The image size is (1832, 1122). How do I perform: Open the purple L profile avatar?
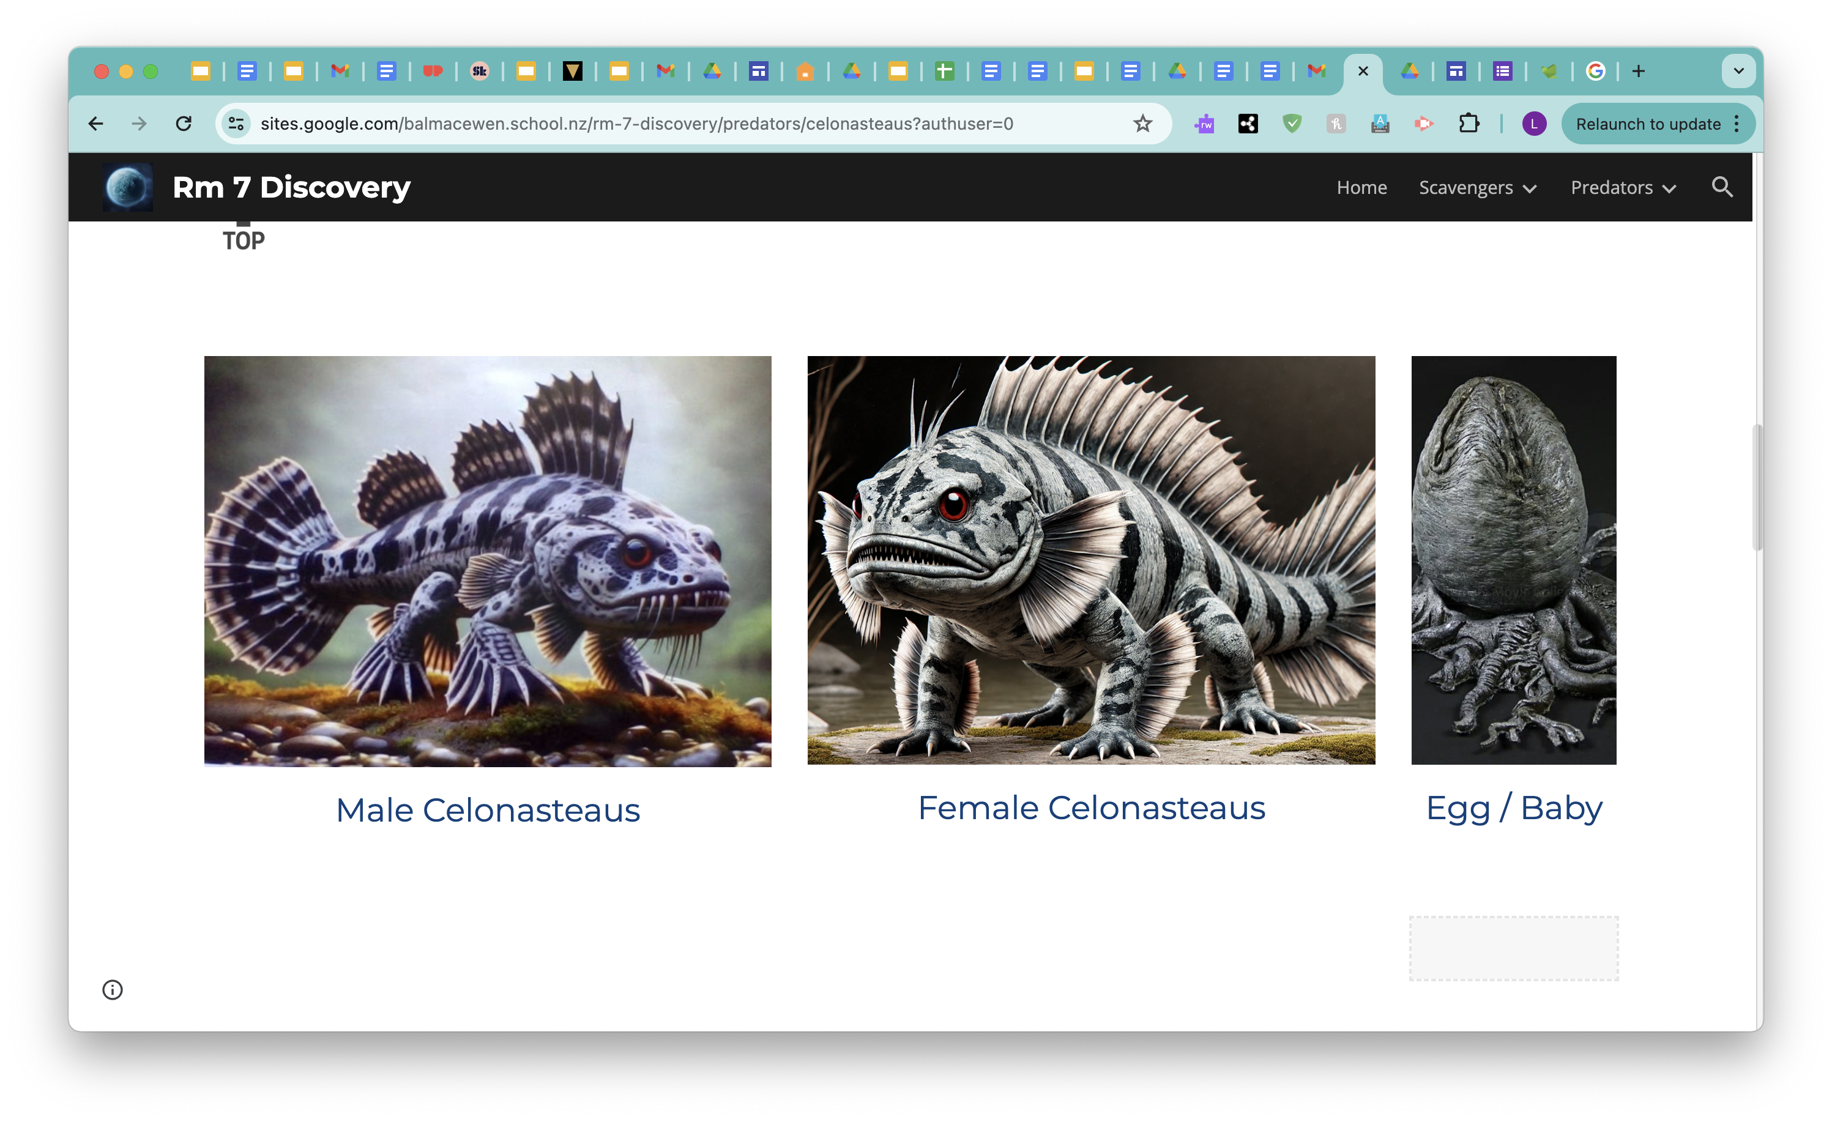1534,124
